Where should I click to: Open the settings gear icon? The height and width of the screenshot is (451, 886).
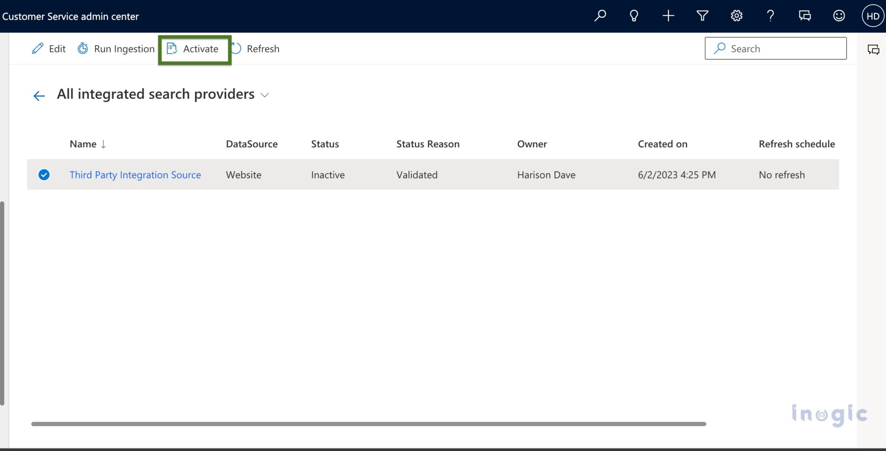tap(736, 16)
